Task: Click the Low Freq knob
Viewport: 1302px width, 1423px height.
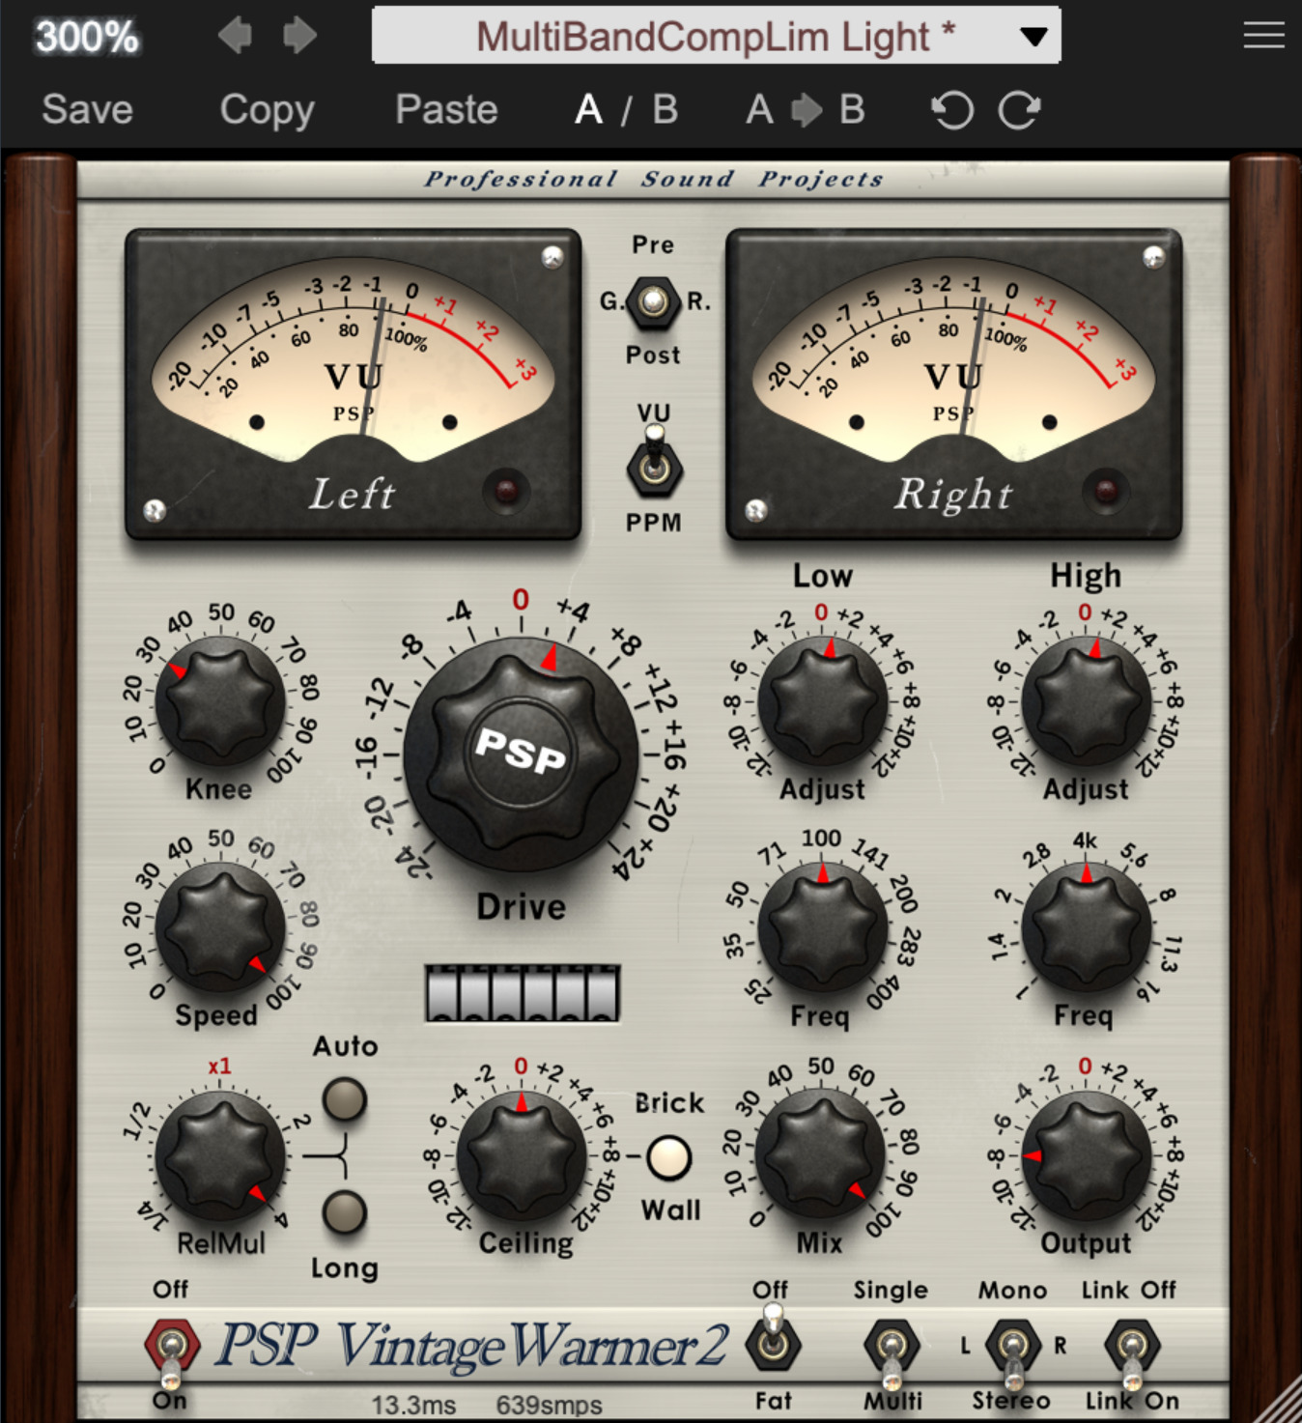Action: coord(823,927)
